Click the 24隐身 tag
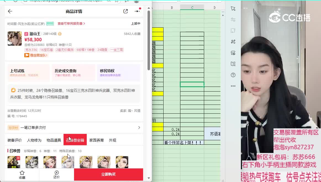The height and width of the screenshot is (182, 321). (102, 50)
